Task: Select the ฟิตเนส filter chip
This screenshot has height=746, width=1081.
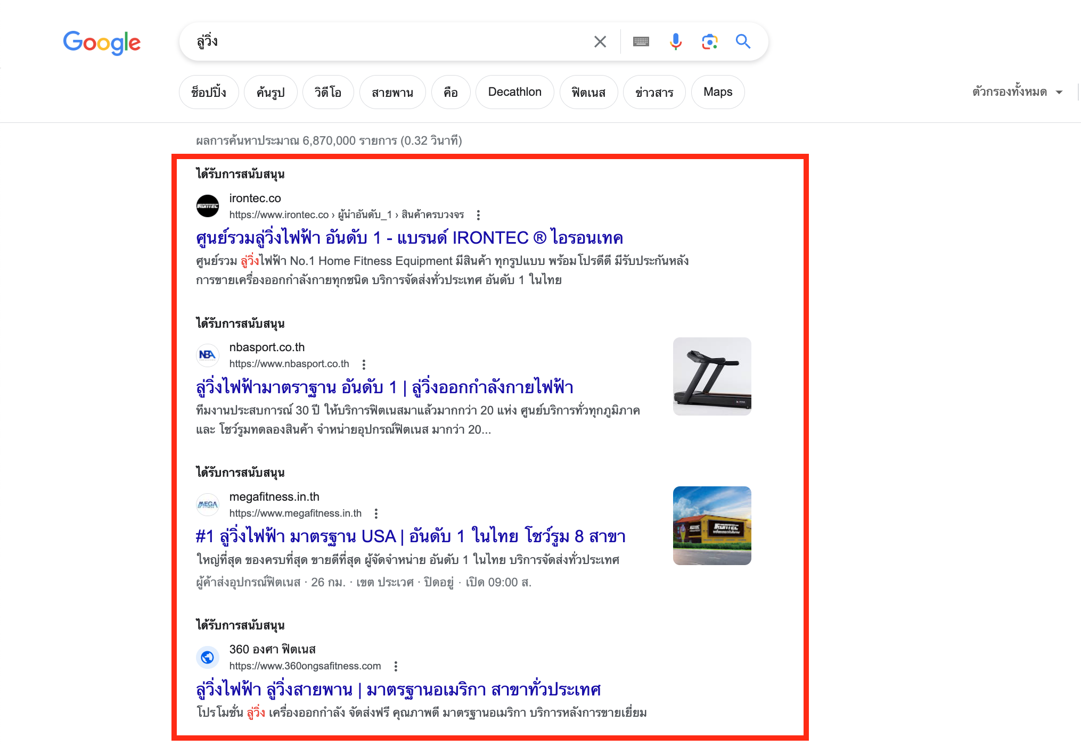Action: [588, 92]
